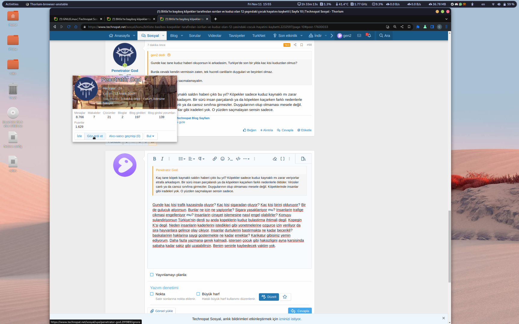Open the browser zoom magnifier icon
The height and width of the screenshot is (324, 519).
click(395, 27)
